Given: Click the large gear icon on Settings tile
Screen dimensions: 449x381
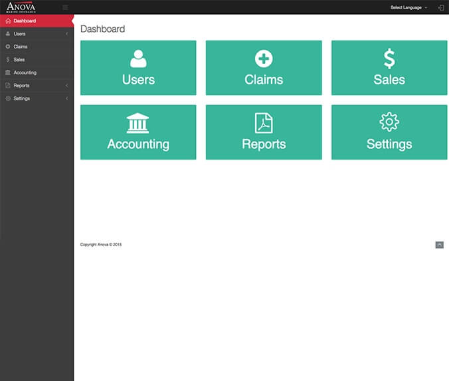Looking at the screenshot, I should tap(389, 122).
